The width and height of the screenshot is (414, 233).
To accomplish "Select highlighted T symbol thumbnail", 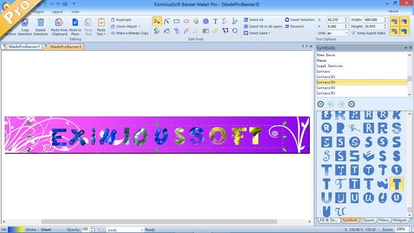I will (396, 184).
